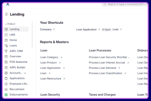Open the Loan Category link
Screen dimensions: 151x101
[49, 57]
